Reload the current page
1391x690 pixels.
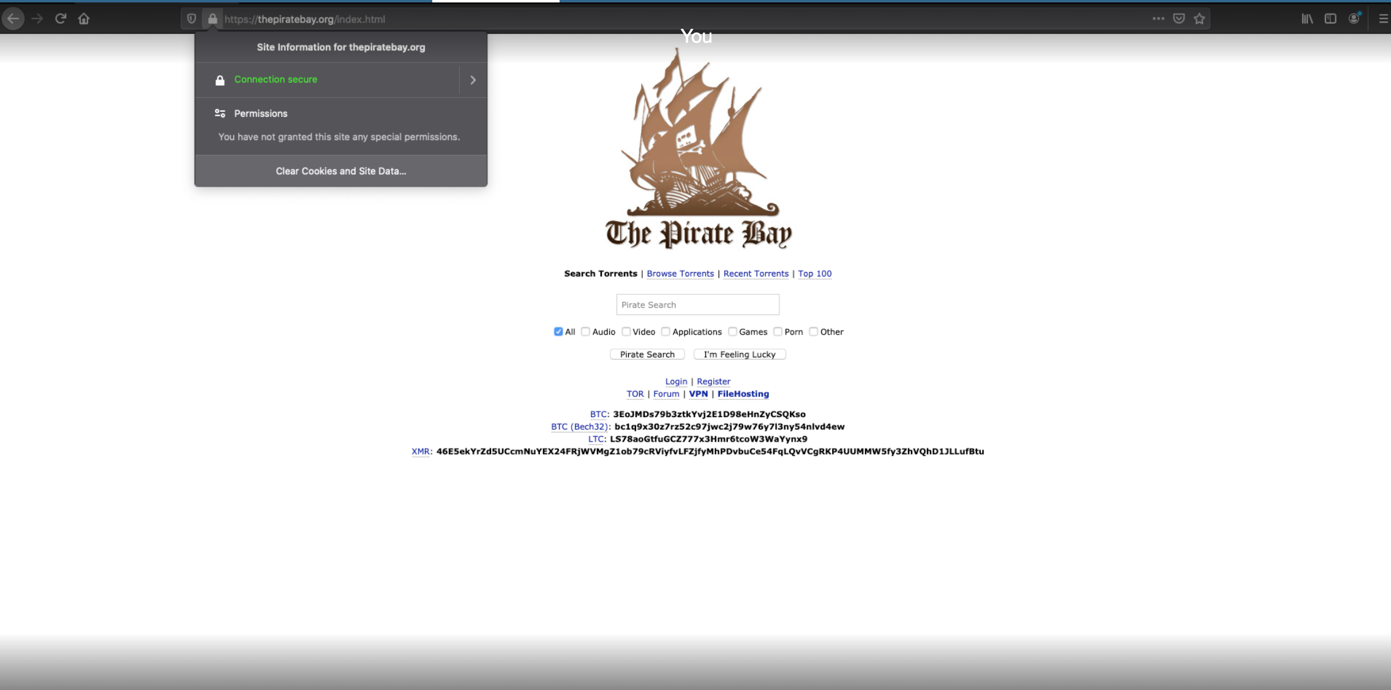click(61, 18)
